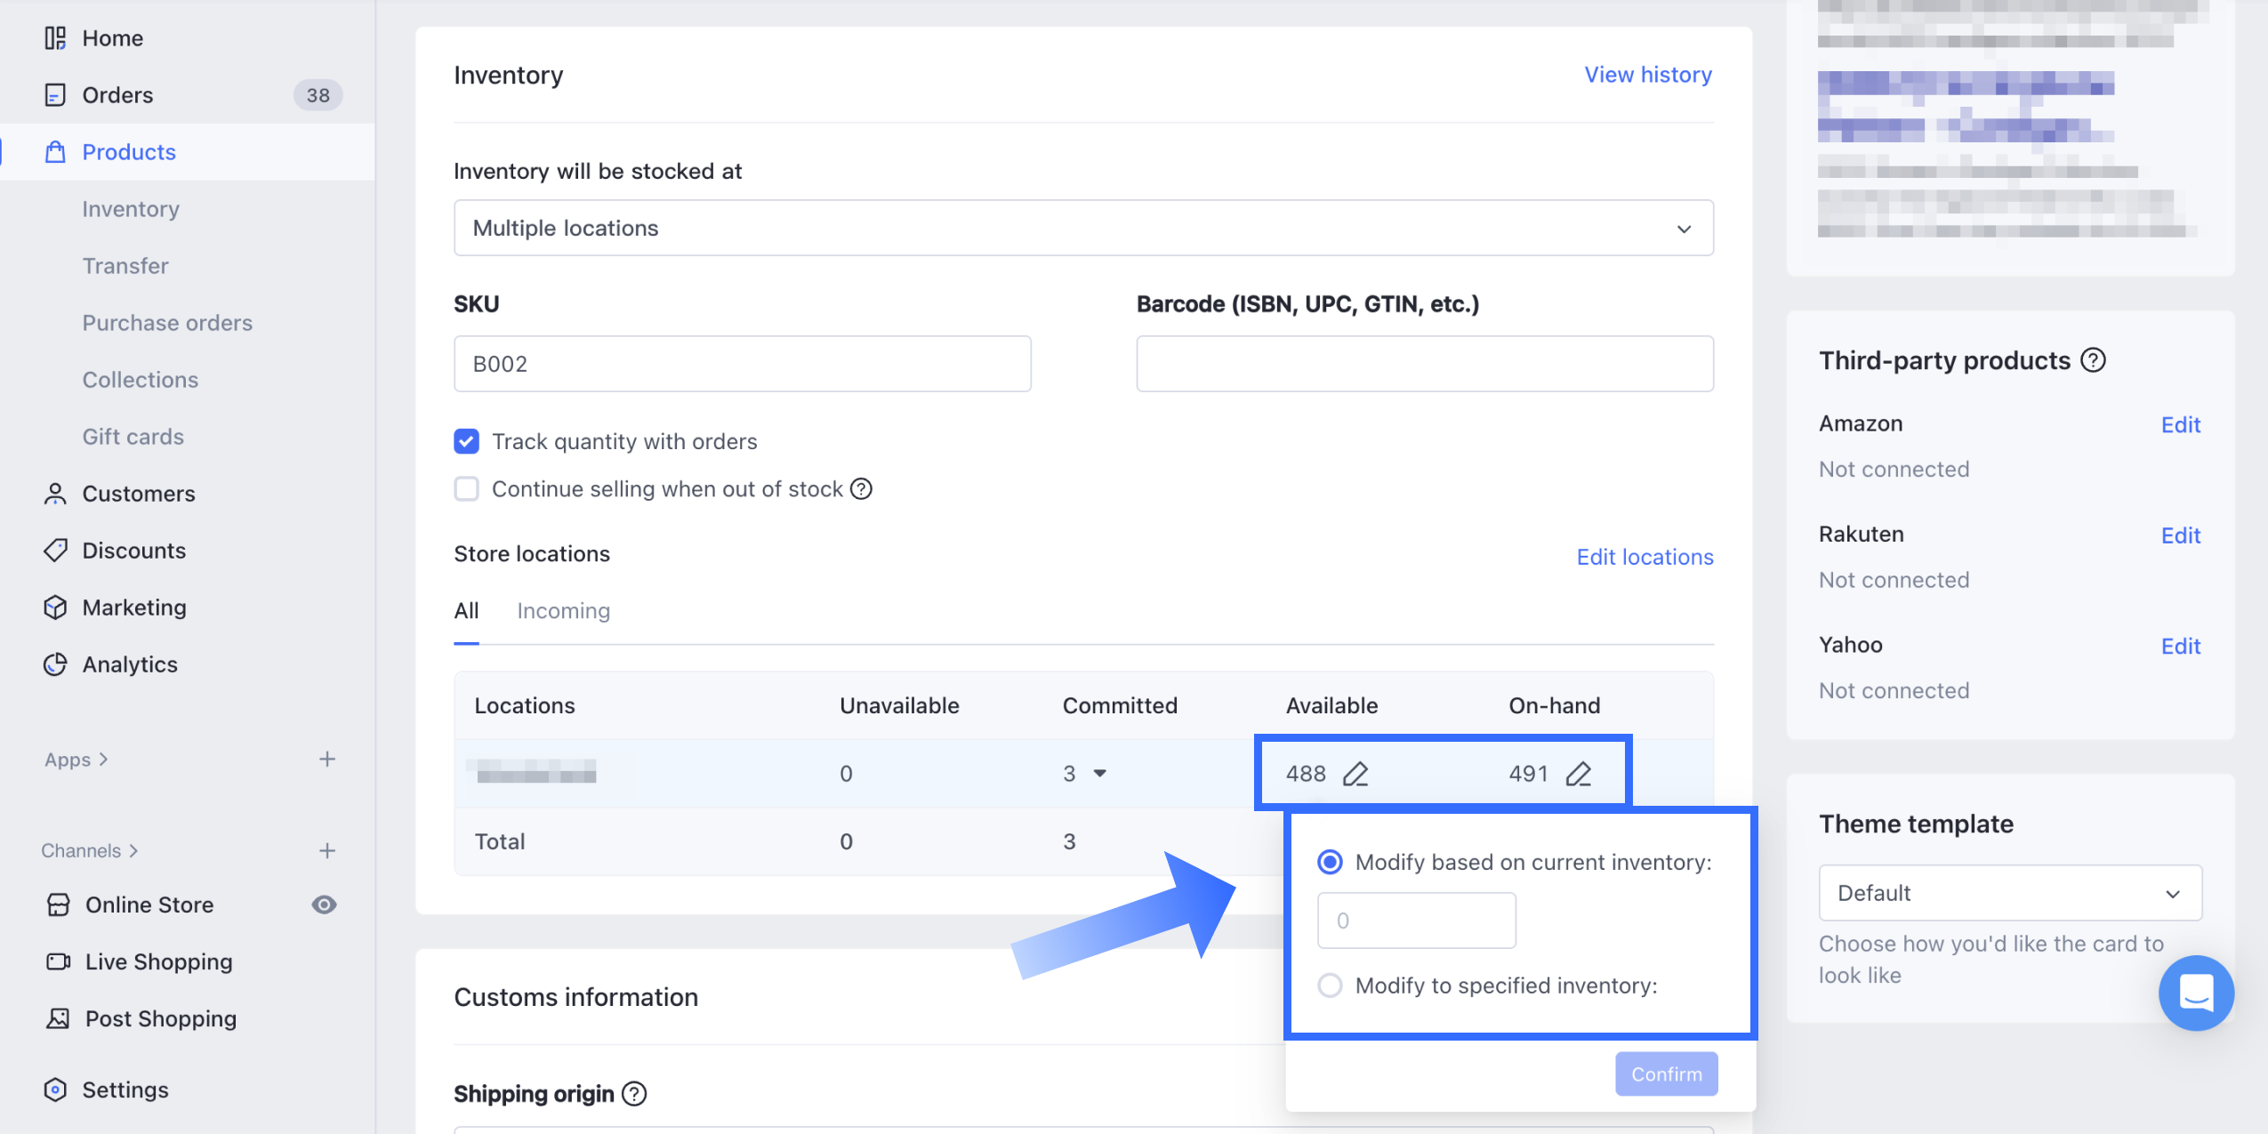This screenshot has width=2268, height=1134.
Task: Open Purchase orders in the sidebar
Action: pos(167,323)
